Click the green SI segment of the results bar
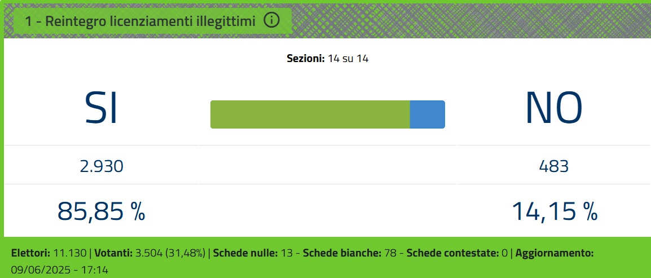Viewport: 651px width, 278px height. tap(310, 114)
